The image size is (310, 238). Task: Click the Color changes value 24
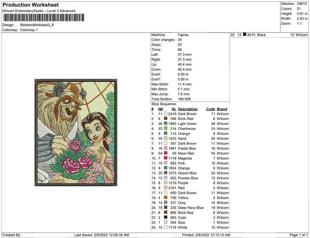coord(179,40)
